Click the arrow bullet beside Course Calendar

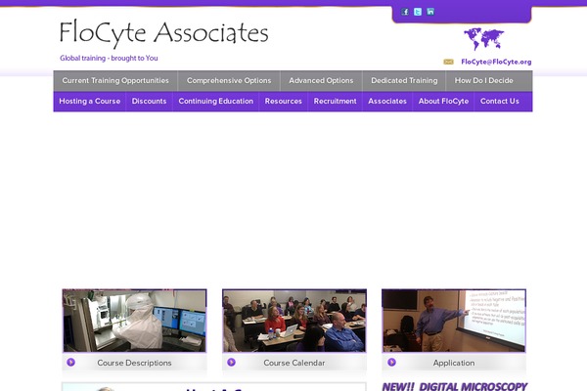click(x=231, y=363)
